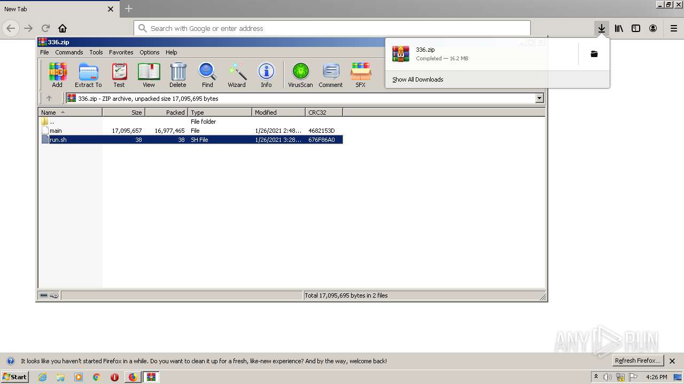684x384 pixels.
Task: Click the Refresh Firefox button
Action: (x=638, y=361)
